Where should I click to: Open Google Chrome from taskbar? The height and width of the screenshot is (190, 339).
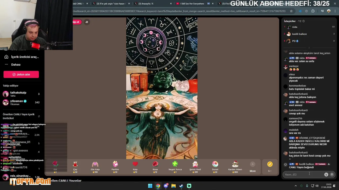pyautogui.click(x=158, y=186)
